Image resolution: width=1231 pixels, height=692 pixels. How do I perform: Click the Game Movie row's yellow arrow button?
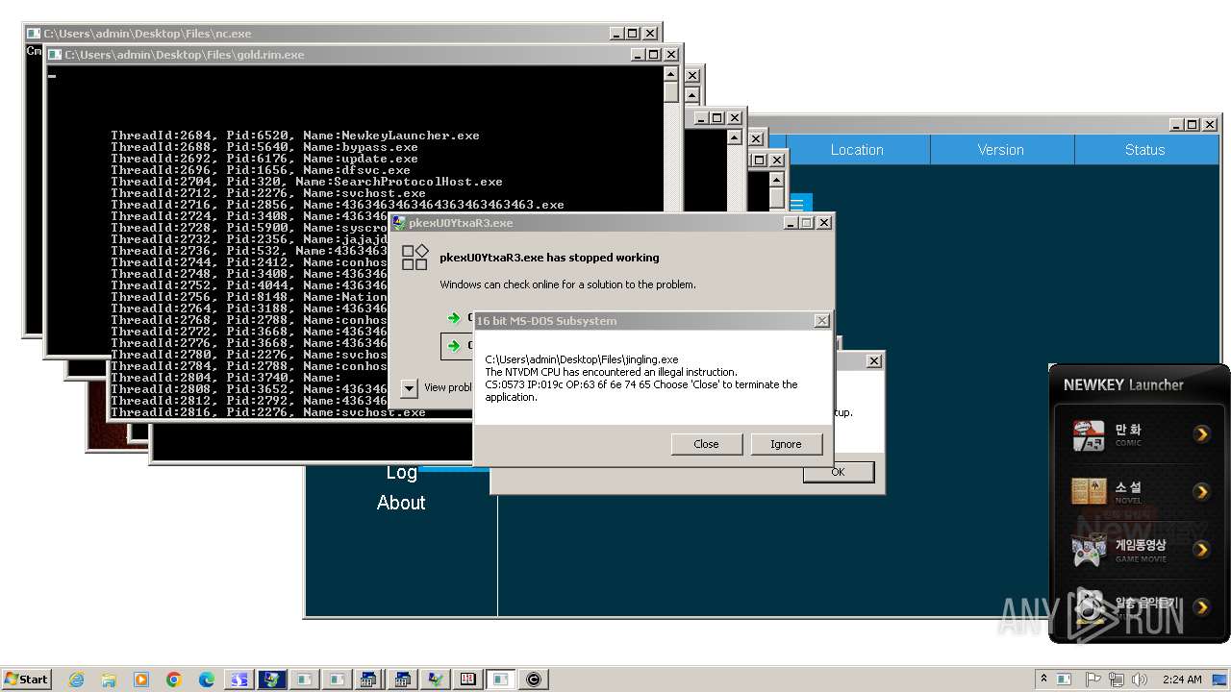click(1201, 549)
